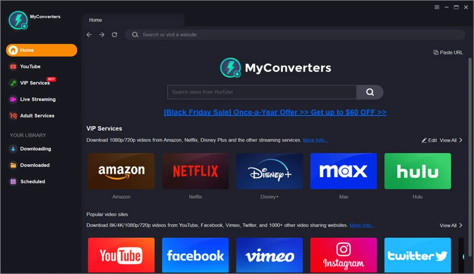Focus the Search or visit a website field
This screenshot has width=474, height=274.
295,35
